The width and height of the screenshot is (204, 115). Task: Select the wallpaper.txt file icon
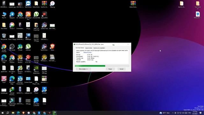pyautogui.click(x=28, y=90)
